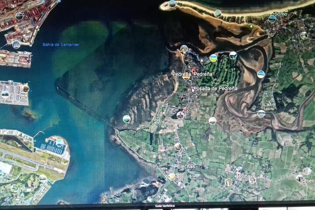
Task: Open red-white photo marker right of Rubayo
Action: click(x=252, y=180)
